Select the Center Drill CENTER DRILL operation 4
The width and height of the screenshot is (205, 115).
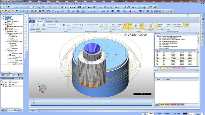168,41
